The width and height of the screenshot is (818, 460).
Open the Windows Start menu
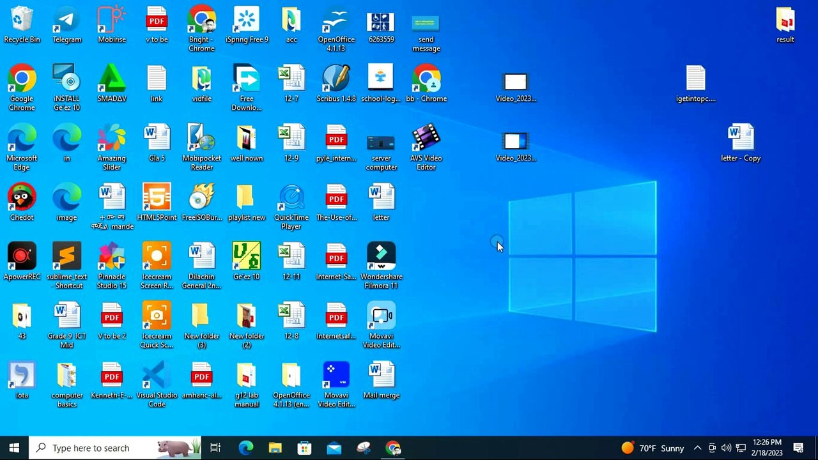click(14, 448)
